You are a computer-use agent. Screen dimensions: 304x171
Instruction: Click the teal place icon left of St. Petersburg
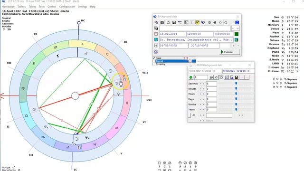pos(156,39)
